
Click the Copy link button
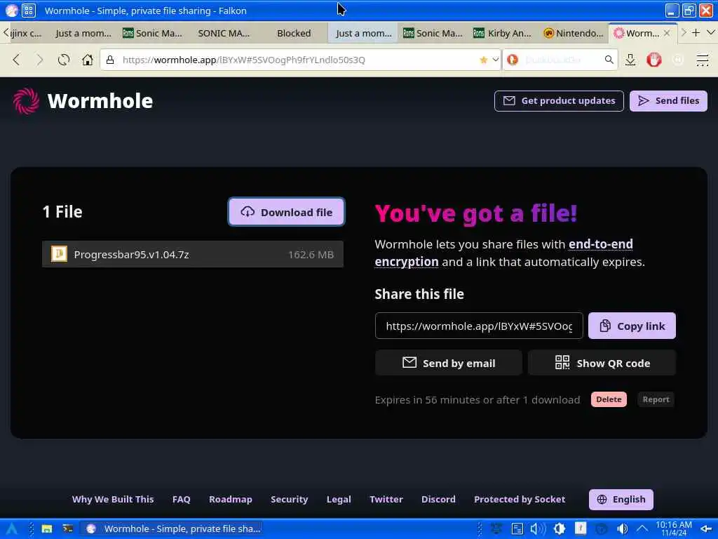pos(632,326)
